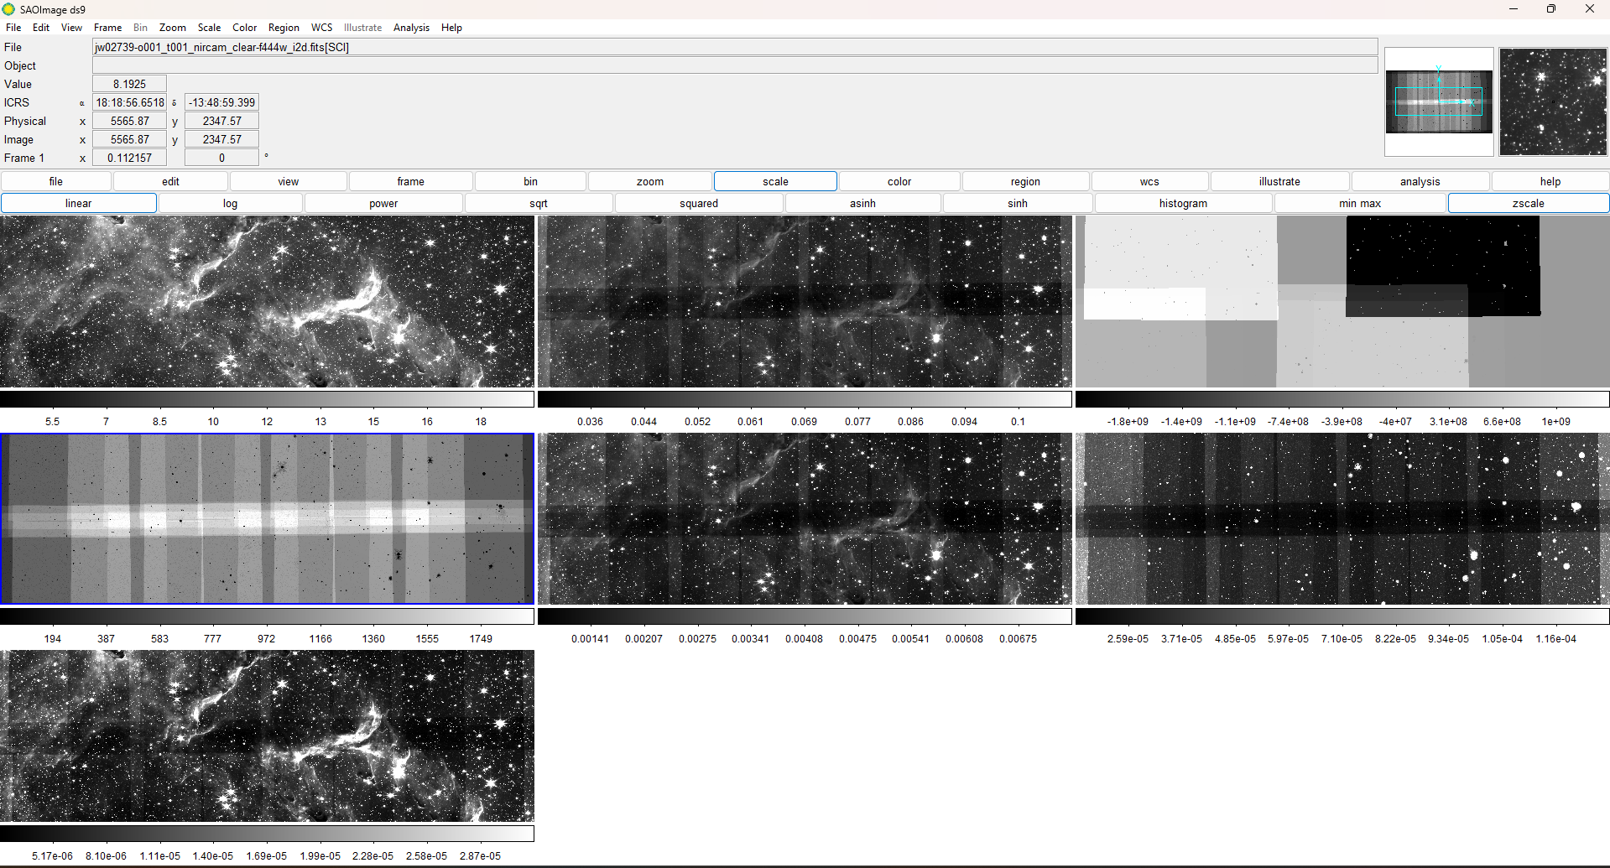Image resolution: width=1610 pixels, height=868 pixels.
Task: Switch to the zoom button group
Action: coord(649,181)
